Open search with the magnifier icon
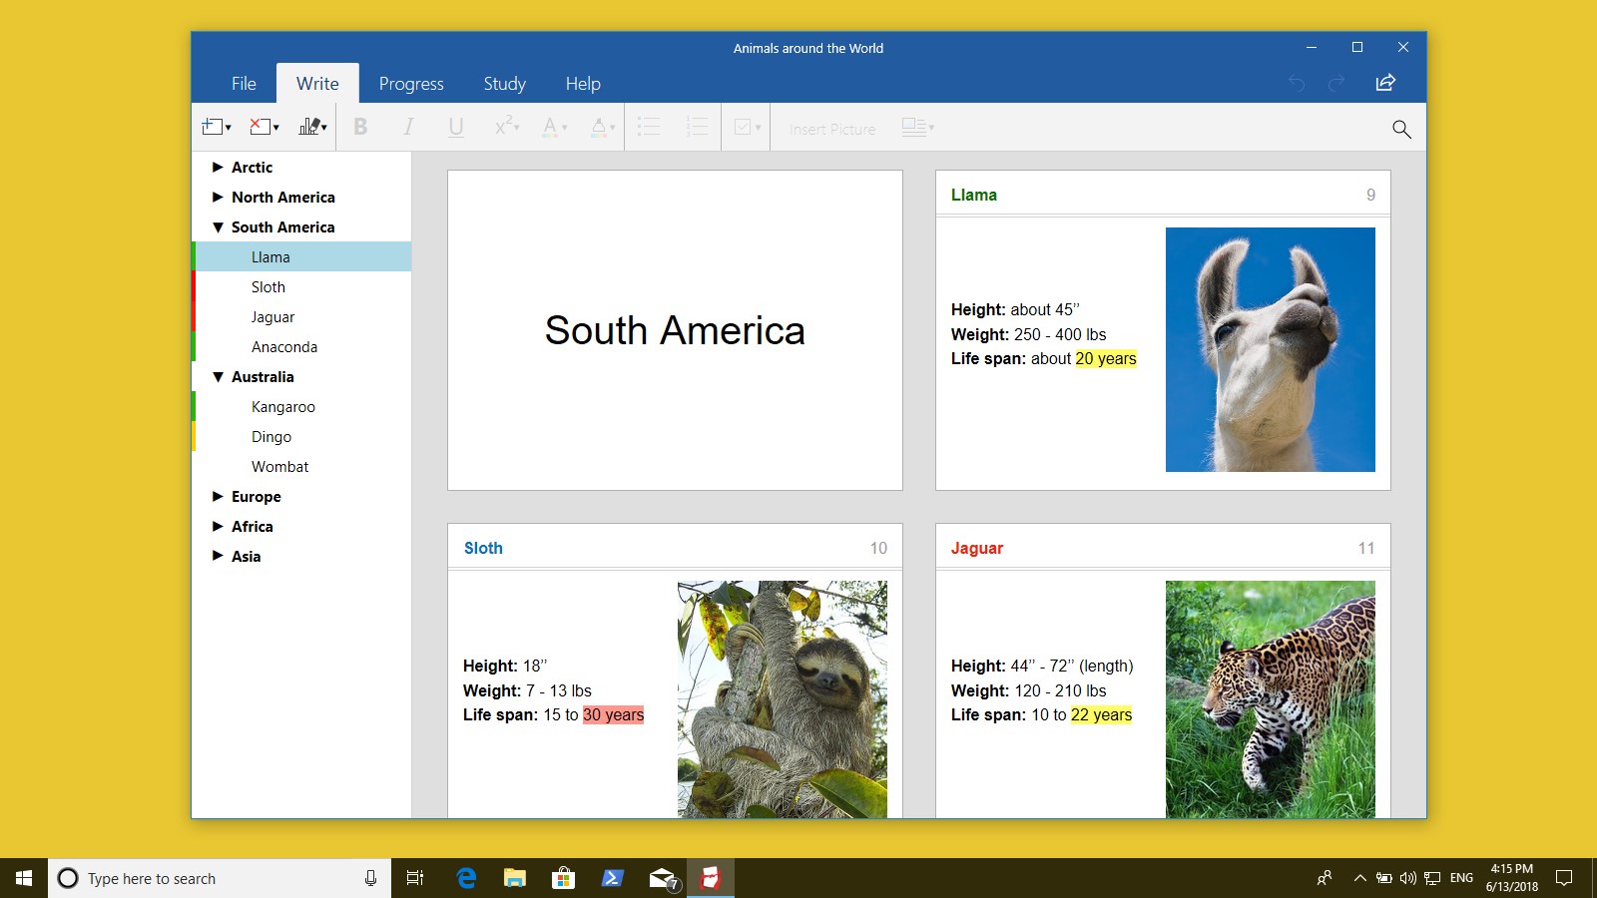Screen dimensions: 1597x898 pyautogui.click(x=1400, y=128)
